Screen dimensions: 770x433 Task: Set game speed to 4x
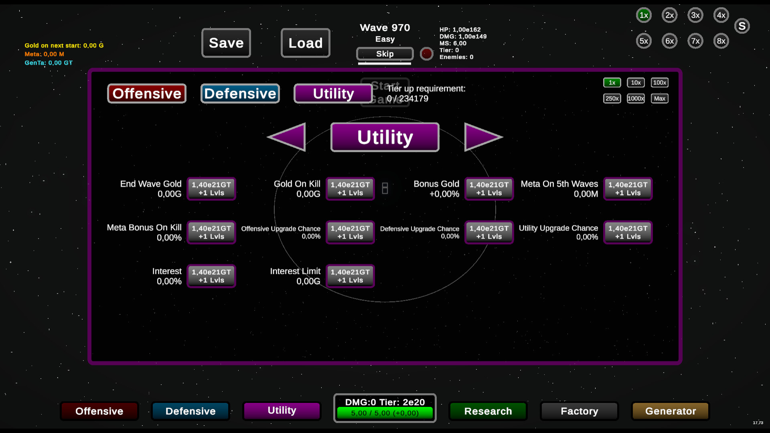point(721,15)
